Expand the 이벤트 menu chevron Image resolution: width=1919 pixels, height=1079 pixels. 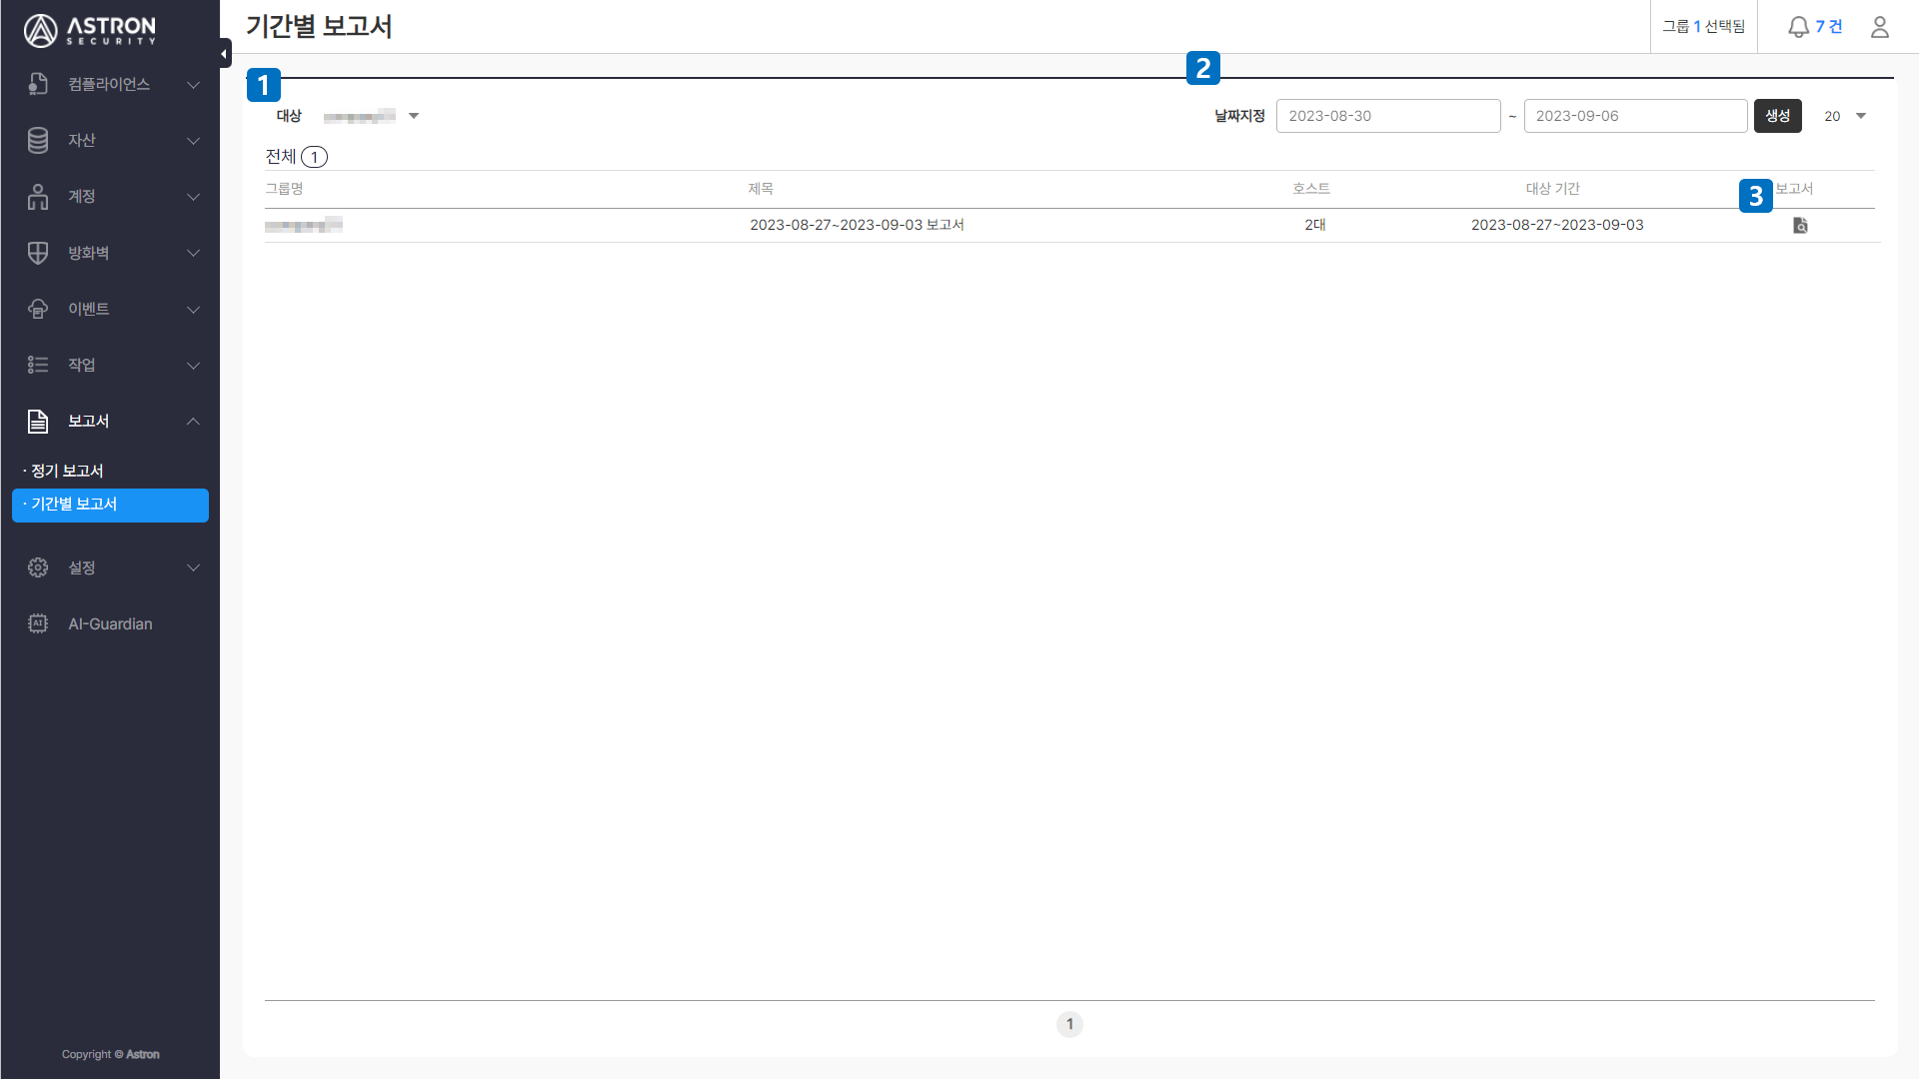(194, 310)
